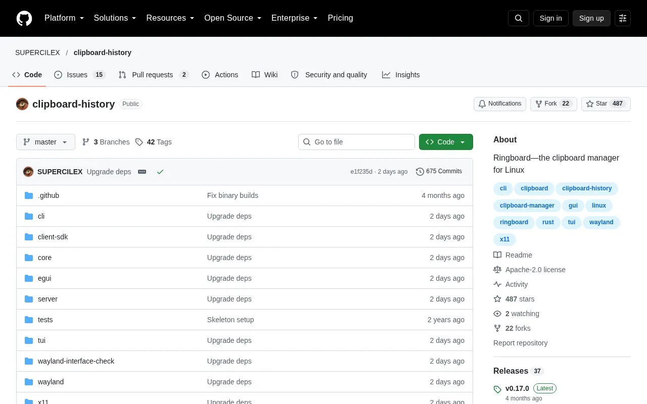Open the search magnifier button
The image size is (647, 404).
point(519,18)
